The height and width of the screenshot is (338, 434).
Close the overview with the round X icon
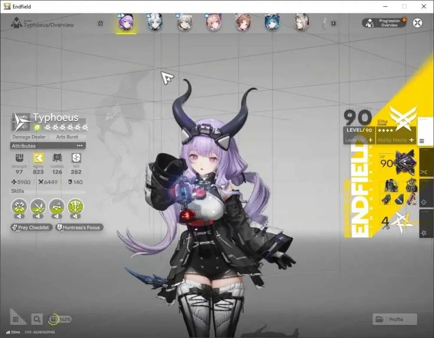[418, 23]
